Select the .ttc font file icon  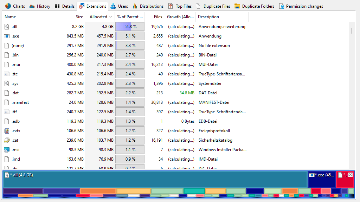coord(6,74)
